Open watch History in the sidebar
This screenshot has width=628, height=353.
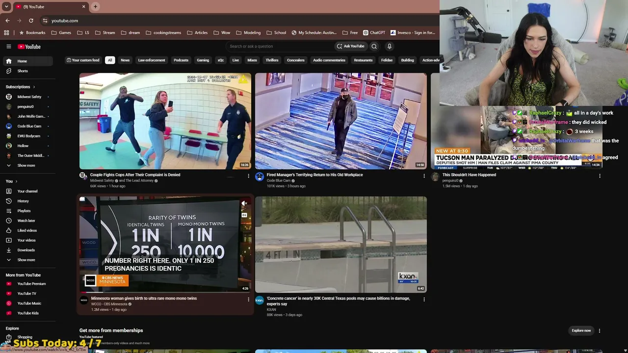(27, 201)
